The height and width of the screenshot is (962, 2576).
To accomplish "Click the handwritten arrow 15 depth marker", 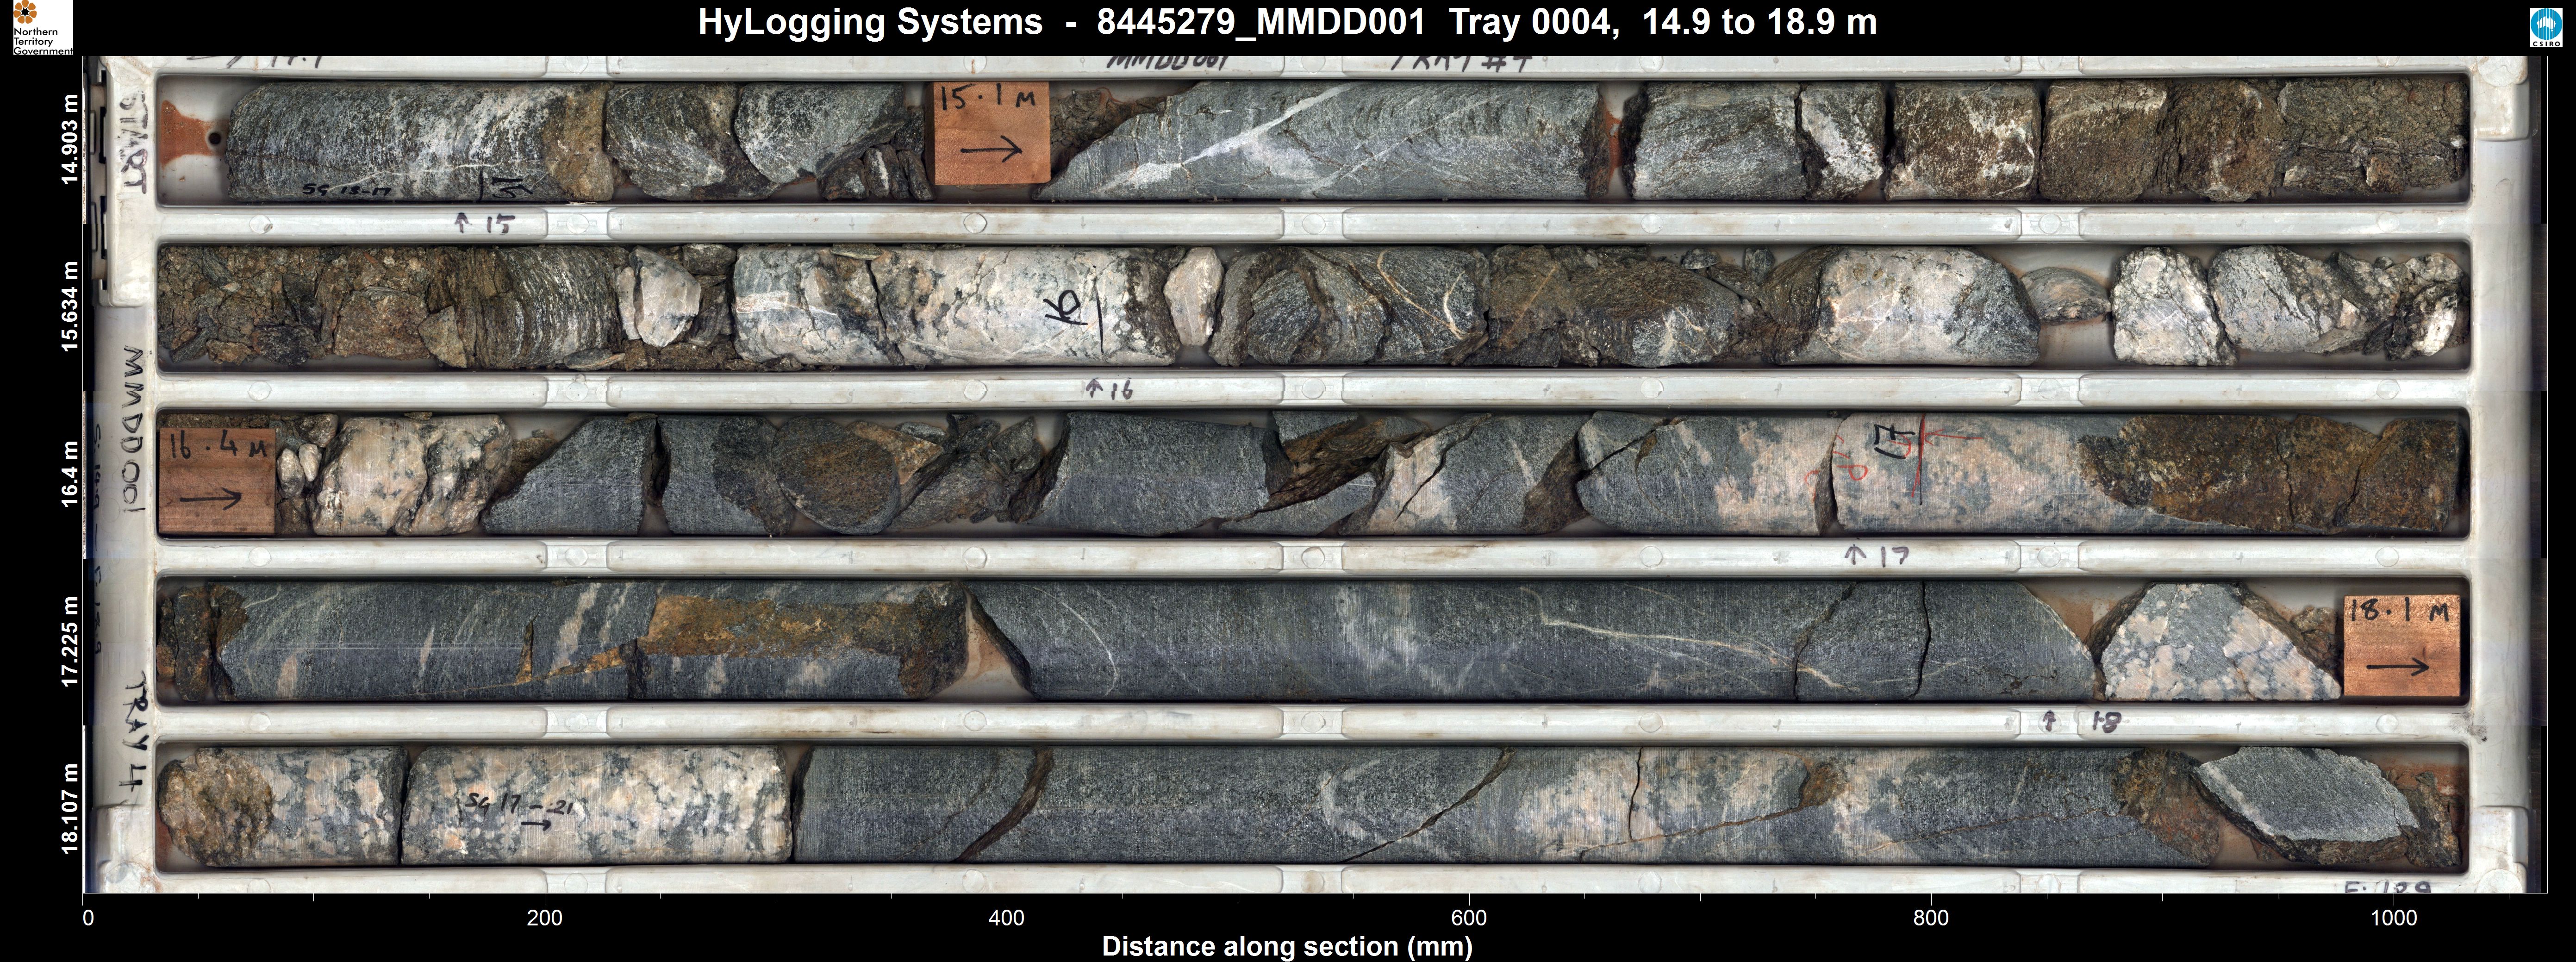I will pos(484,223).
